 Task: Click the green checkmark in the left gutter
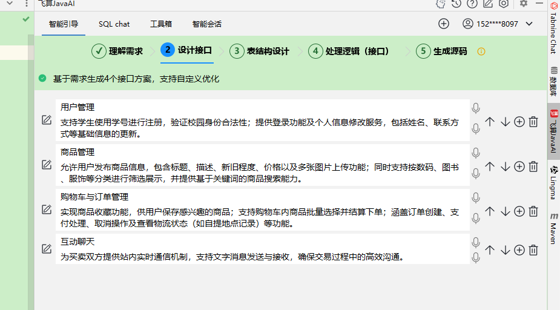click(x=25, y=19)
